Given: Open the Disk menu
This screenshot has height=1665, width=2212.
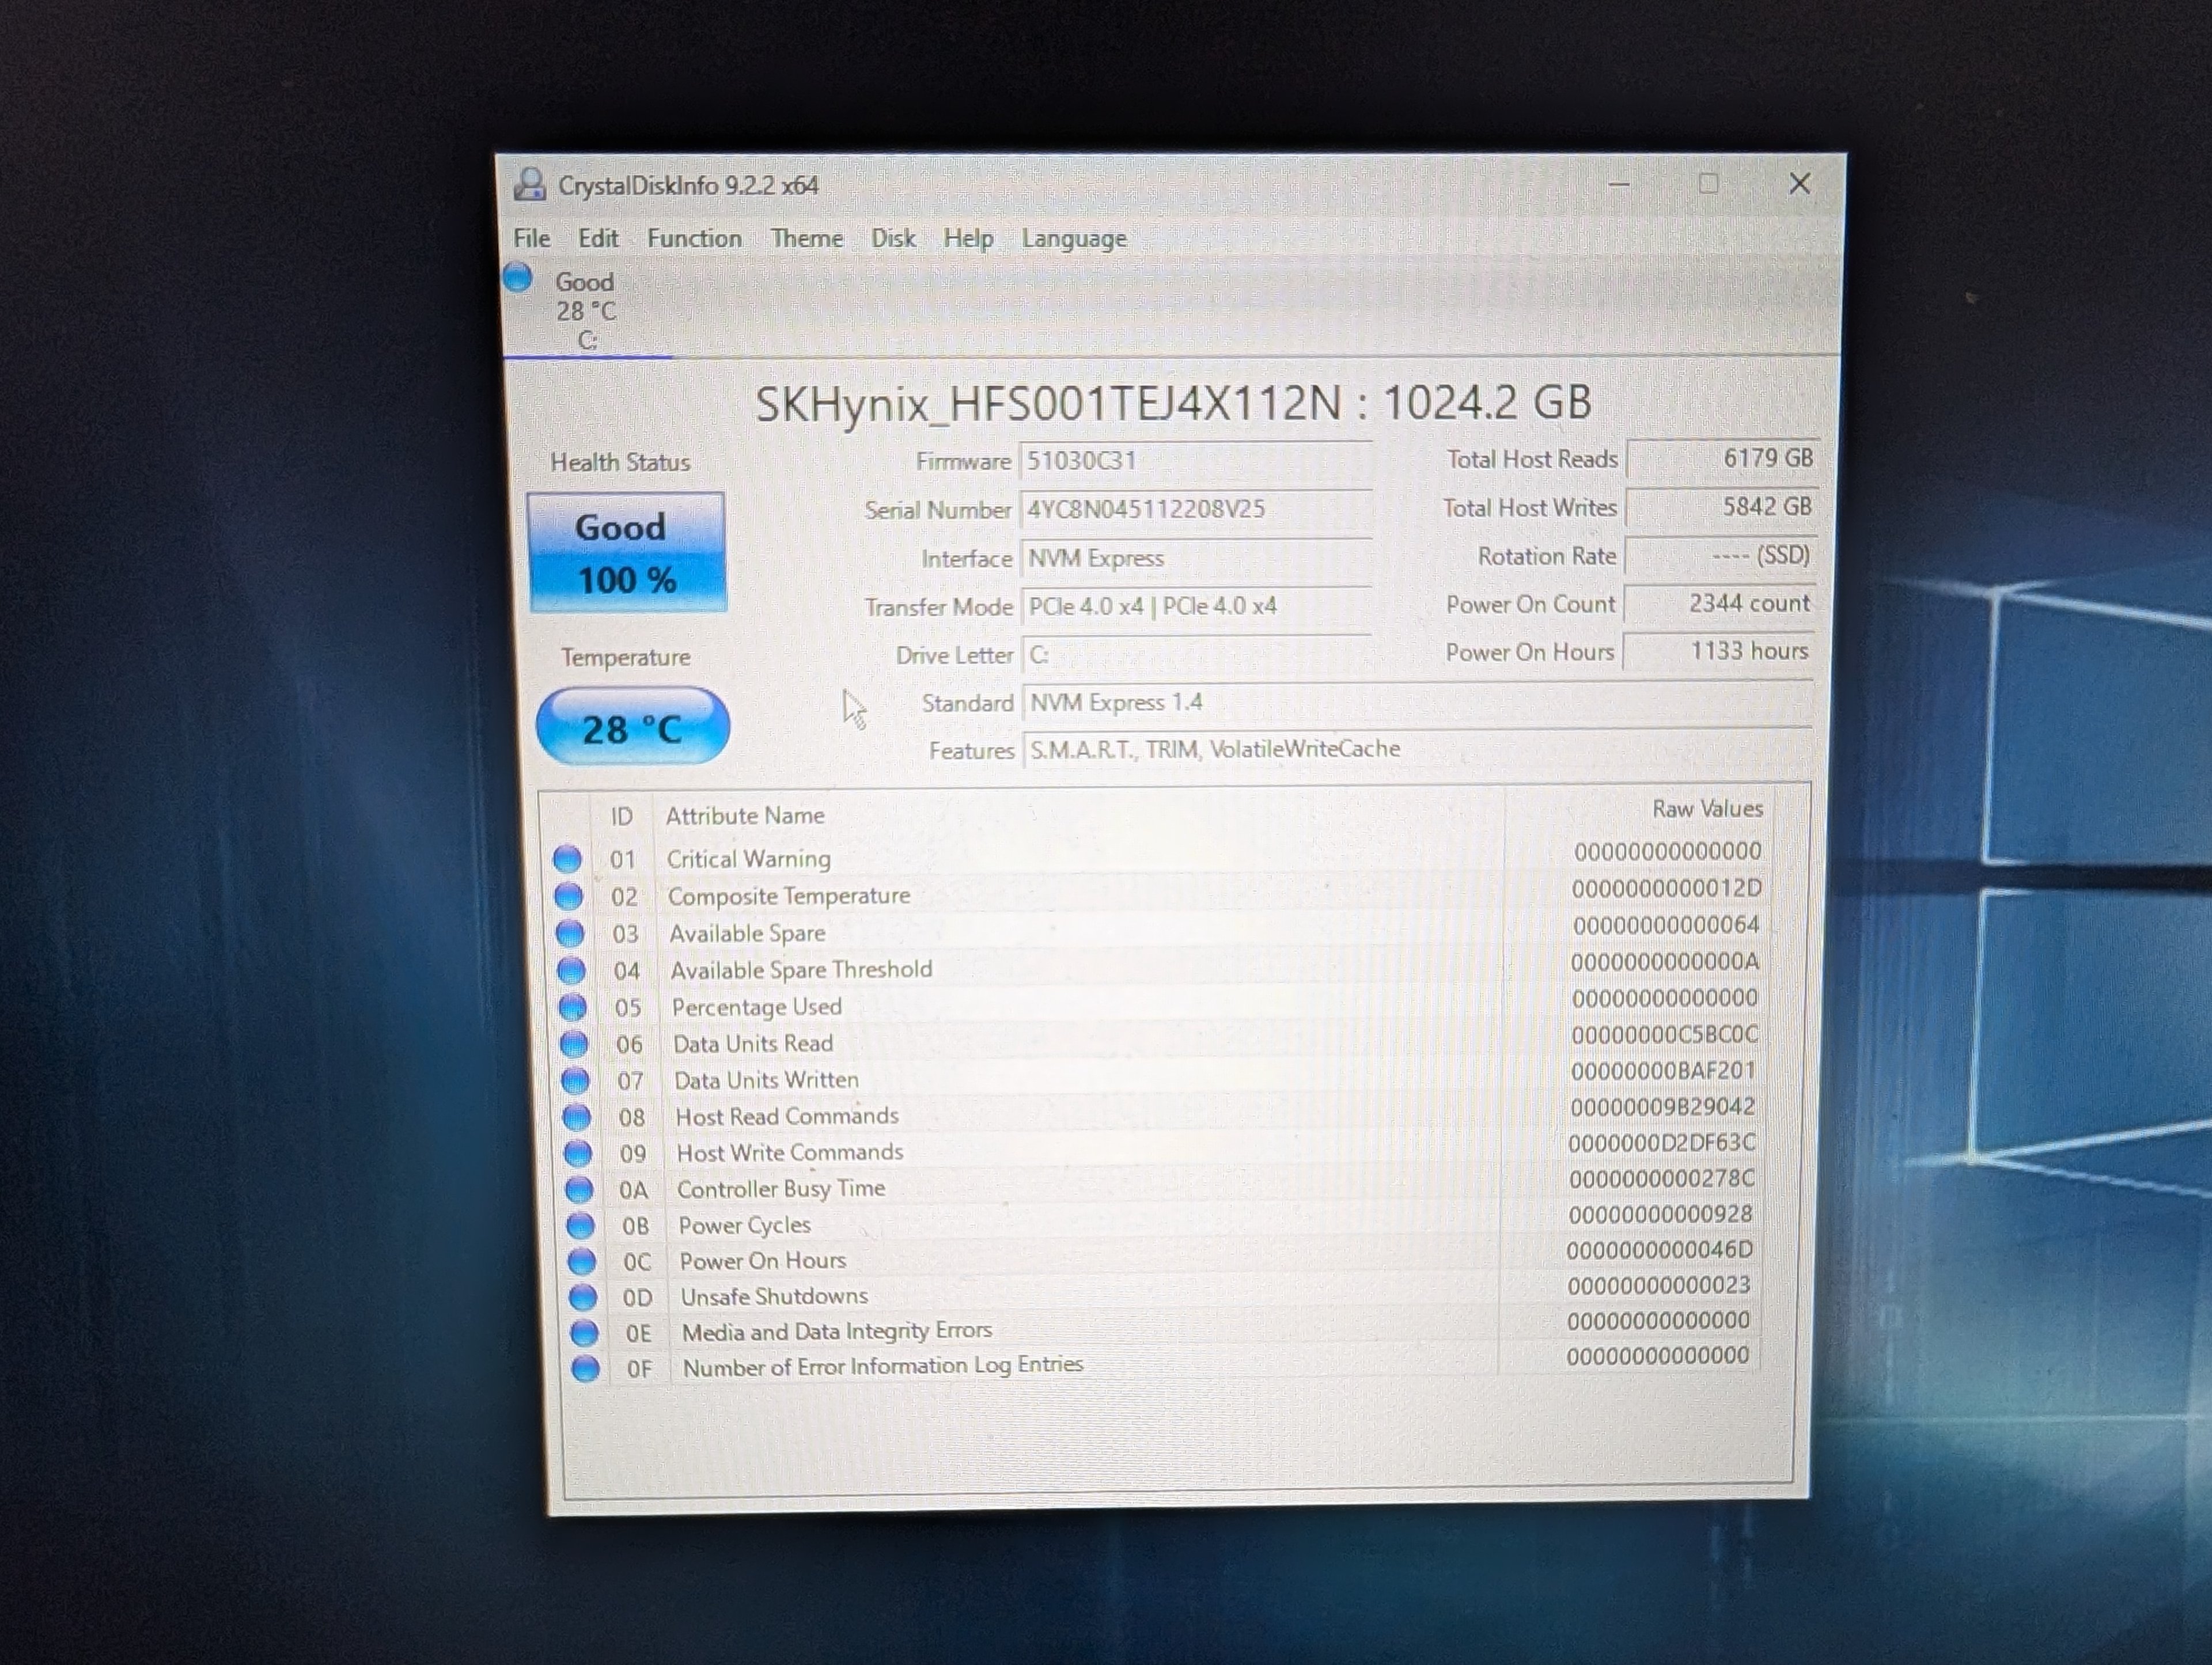Looking at the screenshot, I should click(x=893, y=238).
